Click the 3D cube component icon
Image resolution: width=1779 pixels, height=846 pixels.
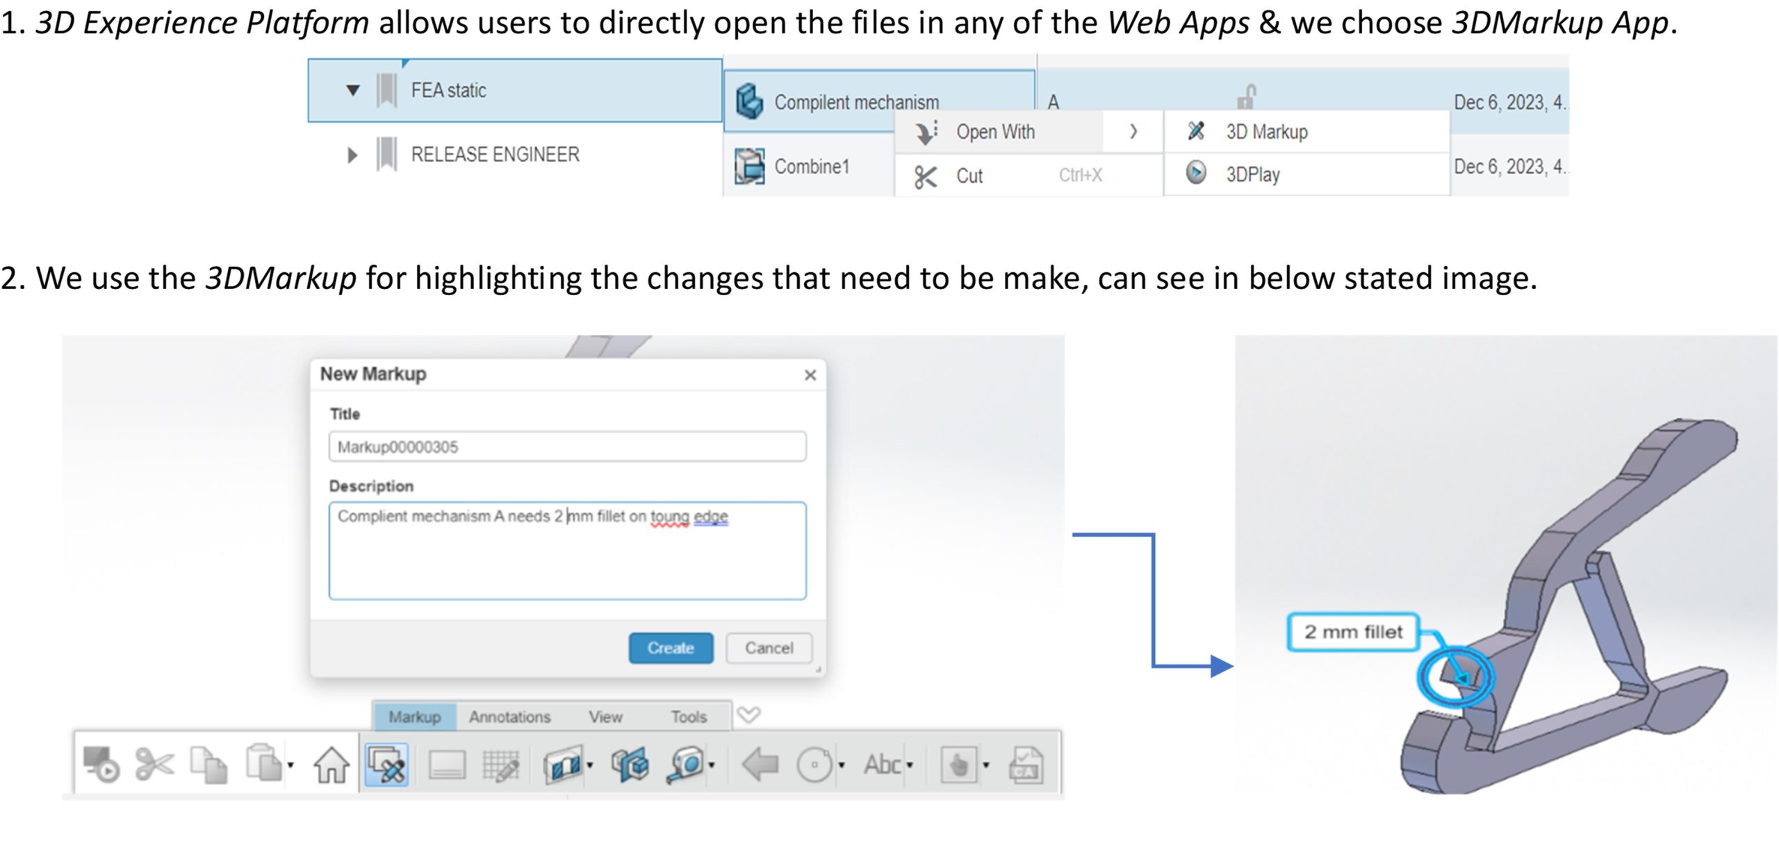[x=630, y=765]
